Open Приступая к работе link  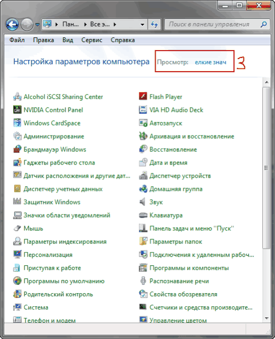tap(53, 268)
